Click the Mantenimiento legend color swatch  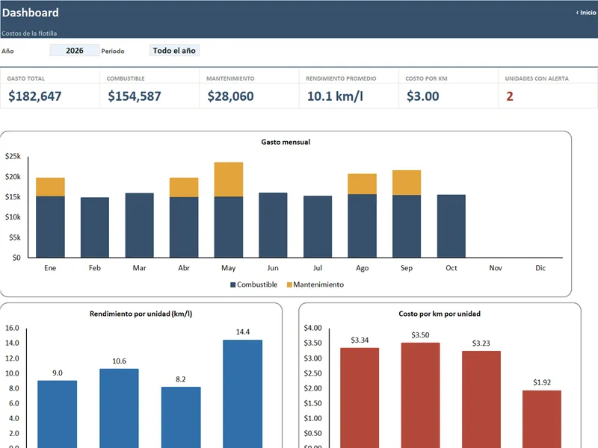(289, 284)
